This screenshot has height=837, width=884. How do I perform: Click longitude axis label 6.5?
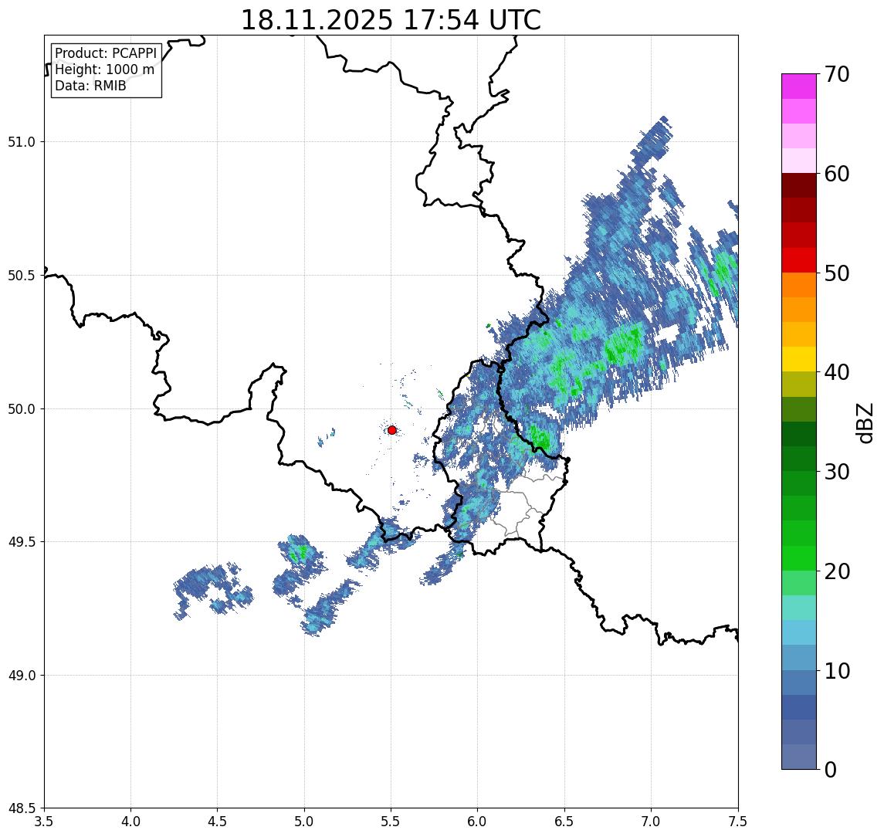(565, 822)
